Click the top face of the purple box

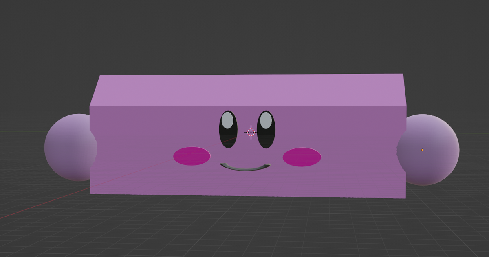pos(249,90)
